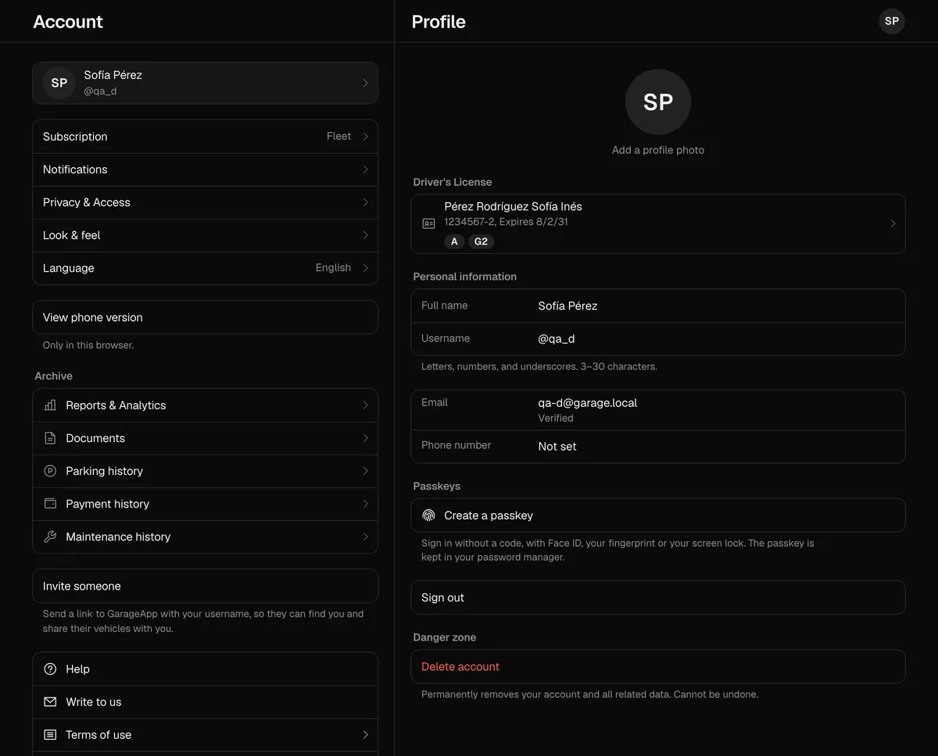Viewport: 938px width, 756px height.
Task: Click the Email field qa-d@garage.local
Action: 658,410
